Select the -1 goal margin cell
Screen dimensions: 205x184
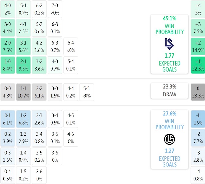tap(198, 118)
